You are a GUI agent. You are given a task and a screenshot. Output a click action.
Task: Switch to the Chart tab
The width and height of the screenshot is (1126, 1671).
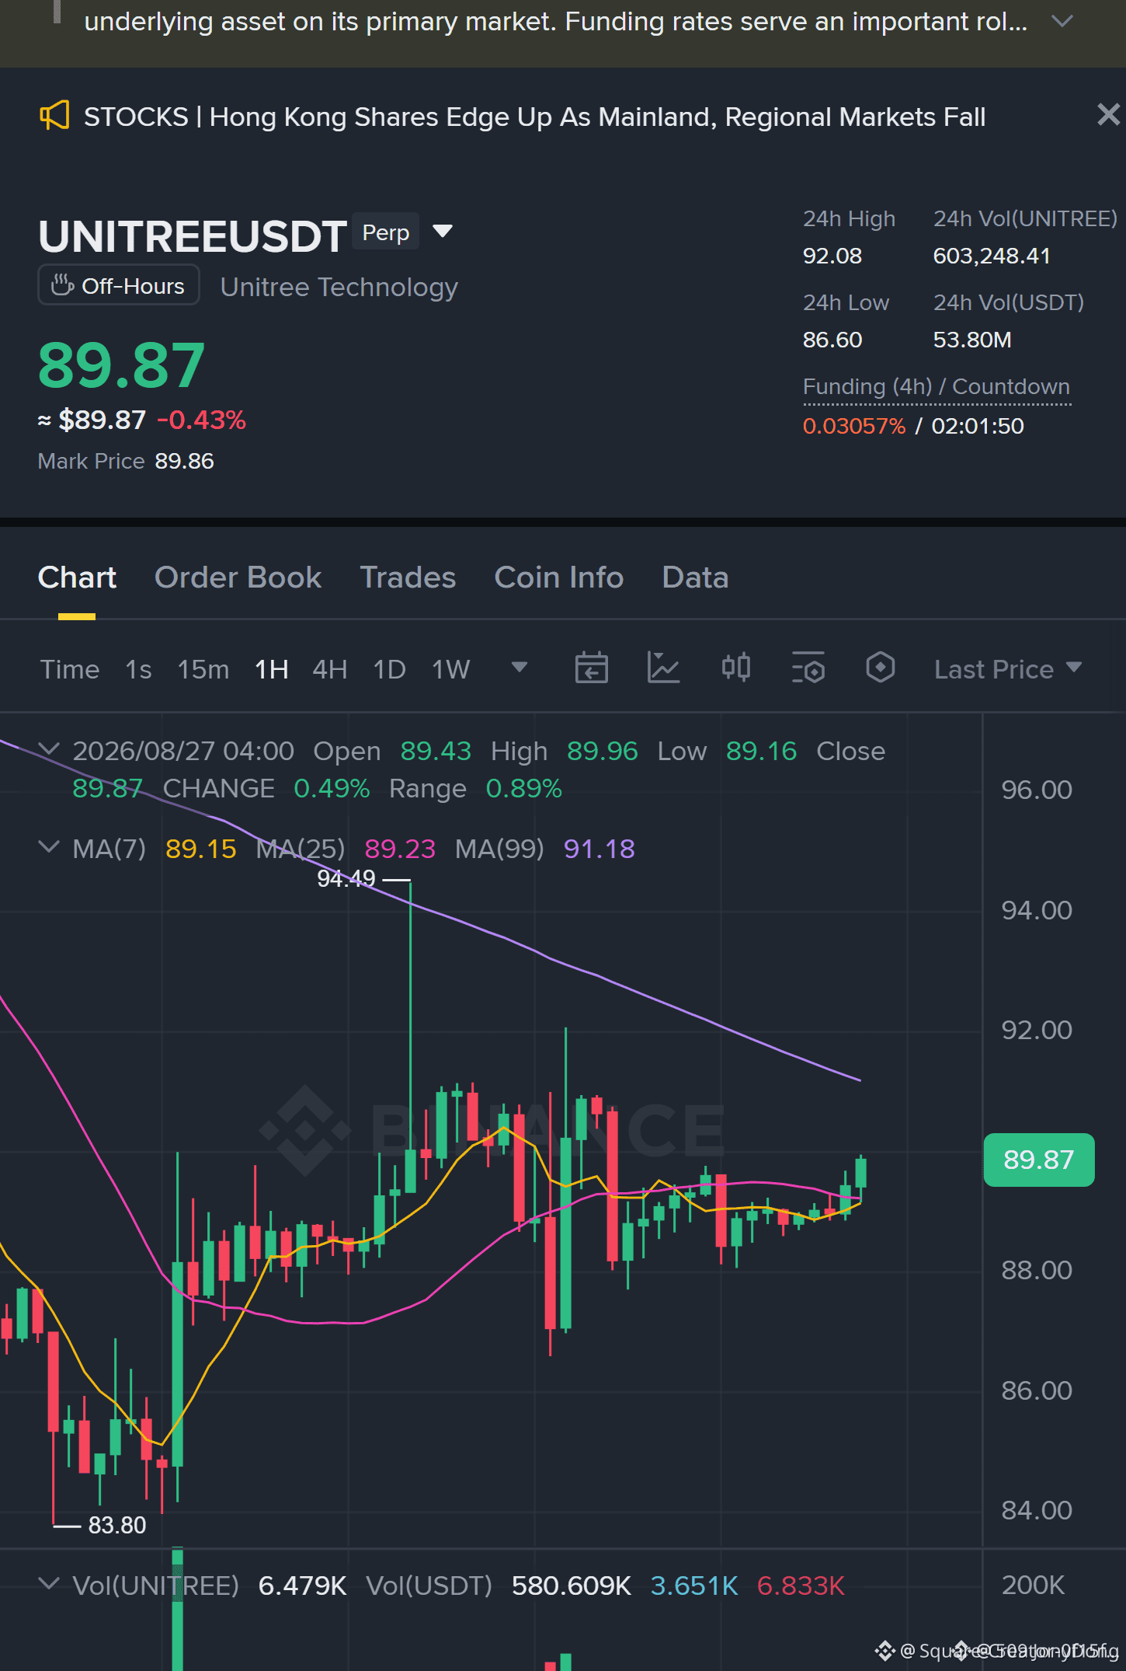pyautogui.click(x=77, y=578)
